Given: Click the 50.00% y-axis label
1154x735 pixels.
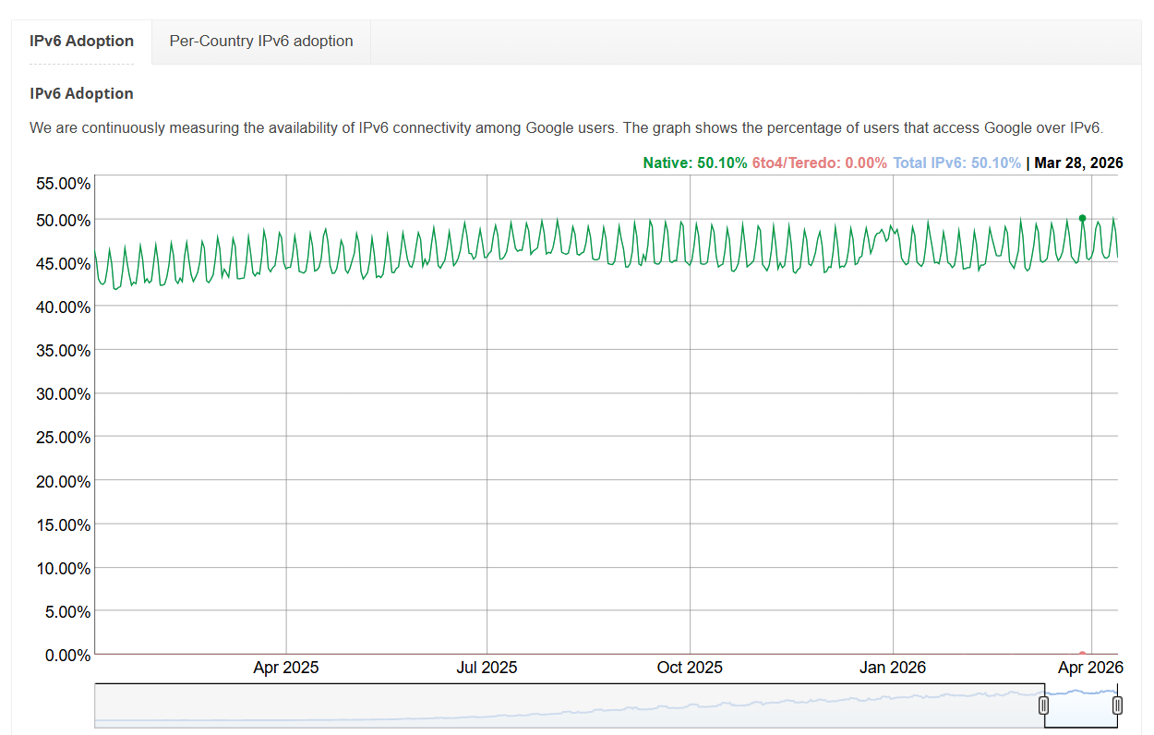Looking at the screenshot, I should tap(63, 220).
